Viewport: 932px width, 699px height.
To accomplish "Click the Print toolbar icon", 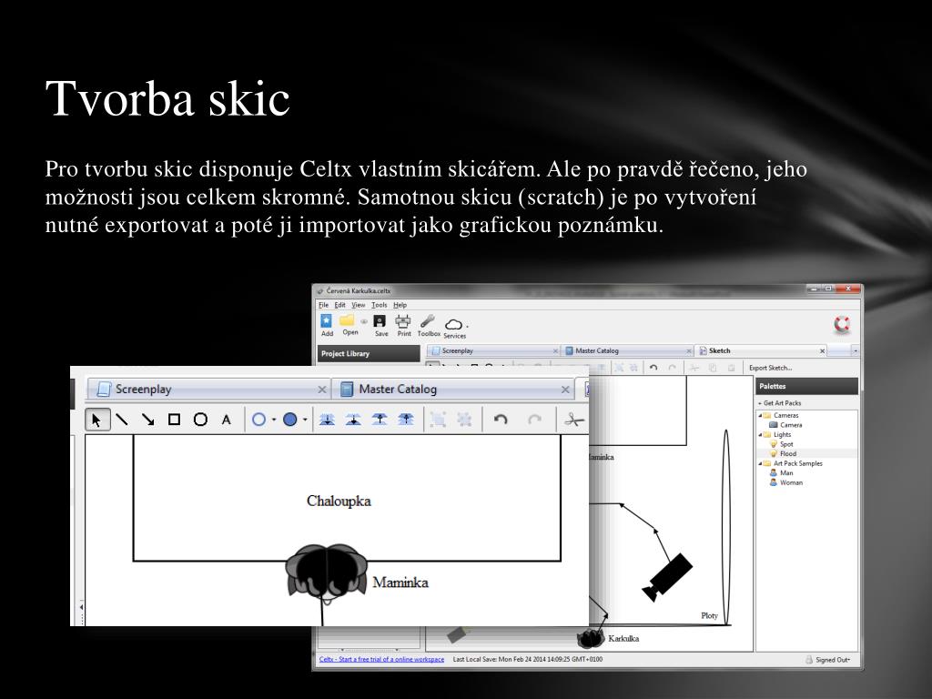I will point(403,325).
